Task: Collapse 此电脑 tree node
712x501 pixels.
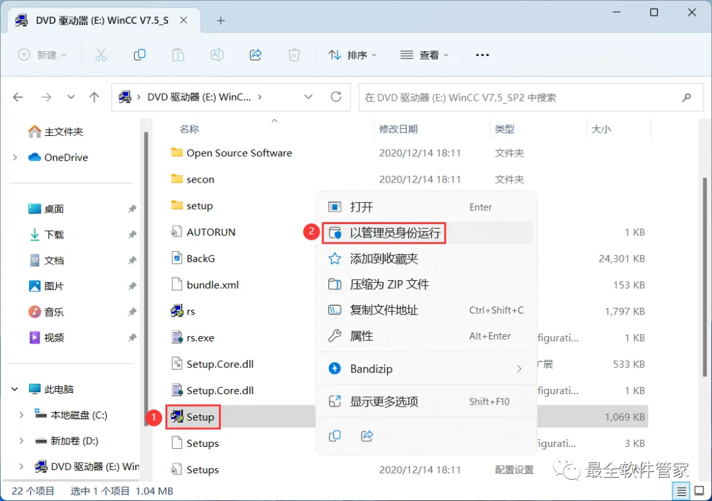Action: (15, 389)
